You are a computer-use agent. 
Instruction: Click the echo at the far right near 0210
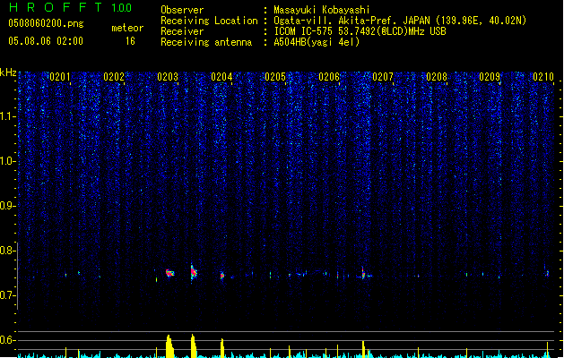[x=548, y=274]
